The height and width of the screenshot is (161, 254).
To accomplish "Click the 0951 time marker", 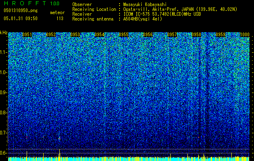I will coord(27,35).
